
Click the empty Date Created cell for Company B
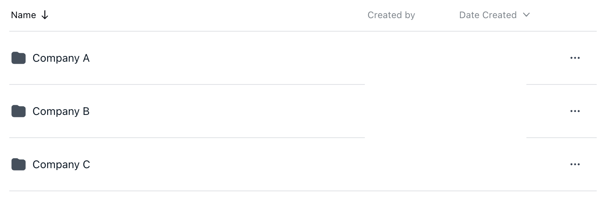[491, 111]
